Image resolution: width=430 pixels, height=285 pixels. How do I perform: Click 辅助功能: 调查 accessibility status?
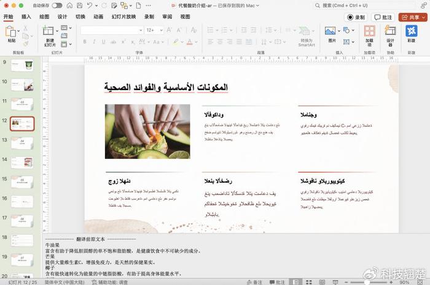click(x=110, y=282)
